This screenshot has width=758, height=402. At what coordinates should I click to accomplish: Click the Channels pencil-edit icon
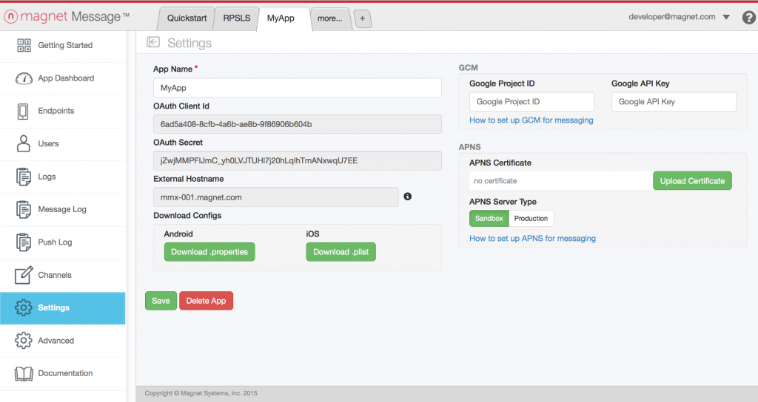pyautogui.click(x=24, y=275)
